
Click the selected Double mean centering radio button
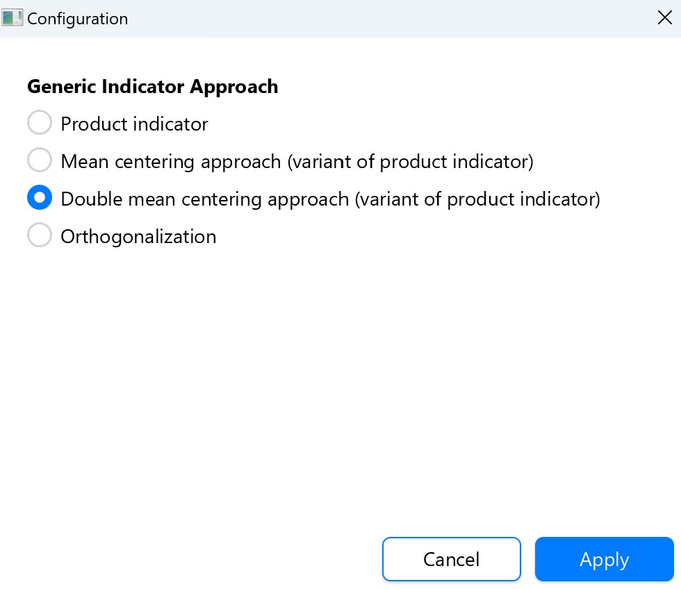tap(40, 199)
